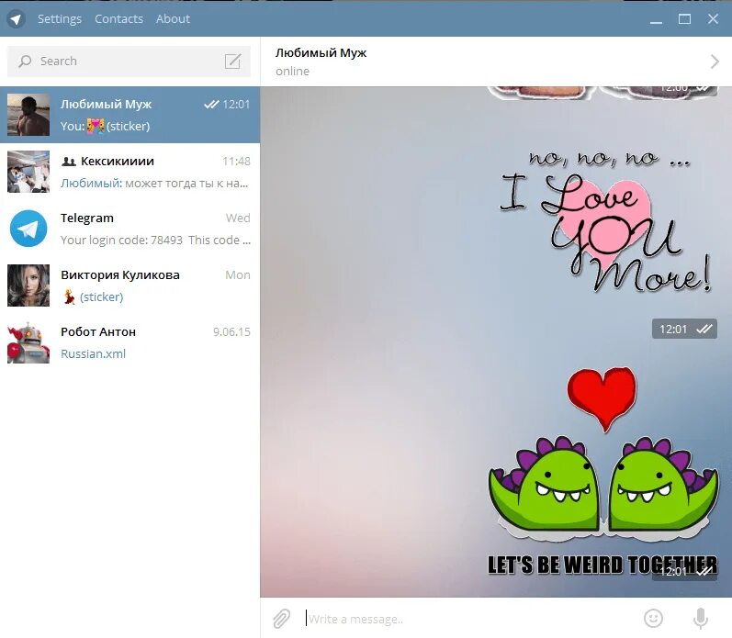Click the login code 78493 message preview

155,240
